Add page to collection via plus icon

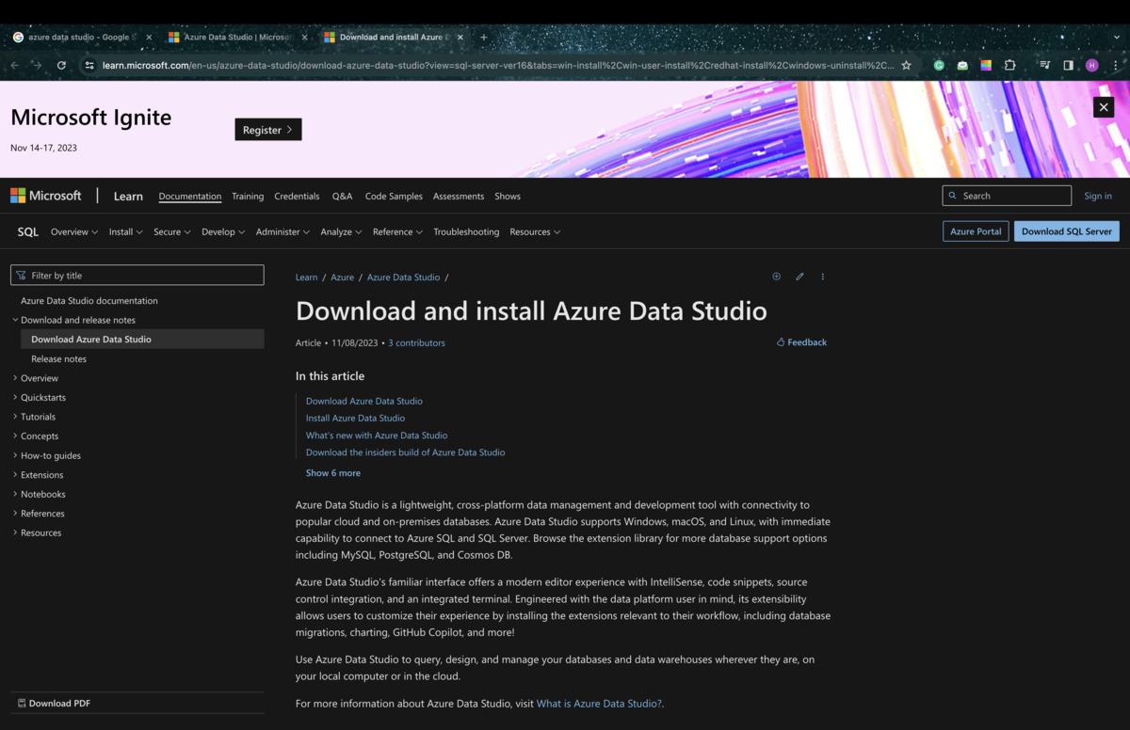pos(776,276)
